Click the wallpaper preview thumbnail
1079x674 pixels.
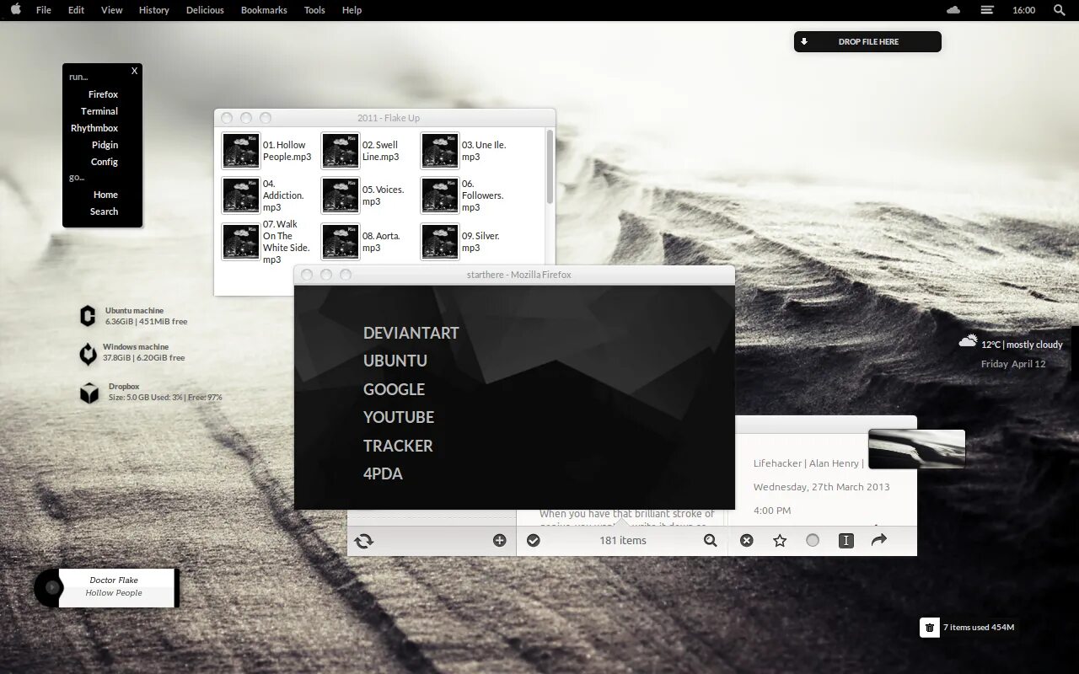point(916,448)
